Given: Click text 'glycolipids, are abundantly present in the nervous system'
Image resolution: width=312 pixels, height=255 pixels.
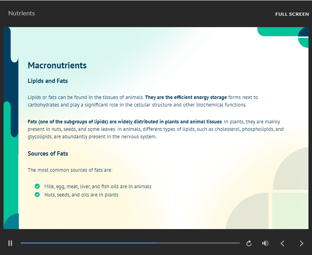Looking at the screenshot, I should pos(92,137).
